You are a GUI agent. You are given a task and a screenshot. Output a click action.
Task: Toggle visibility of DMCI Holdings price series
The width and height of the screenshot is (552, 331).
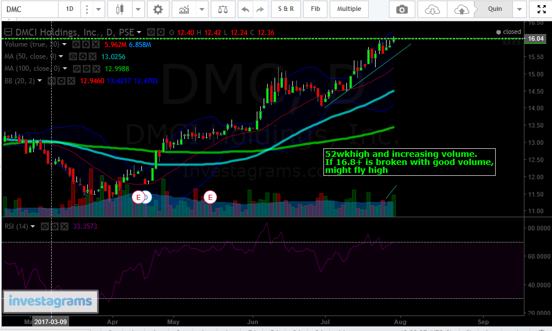150,32
